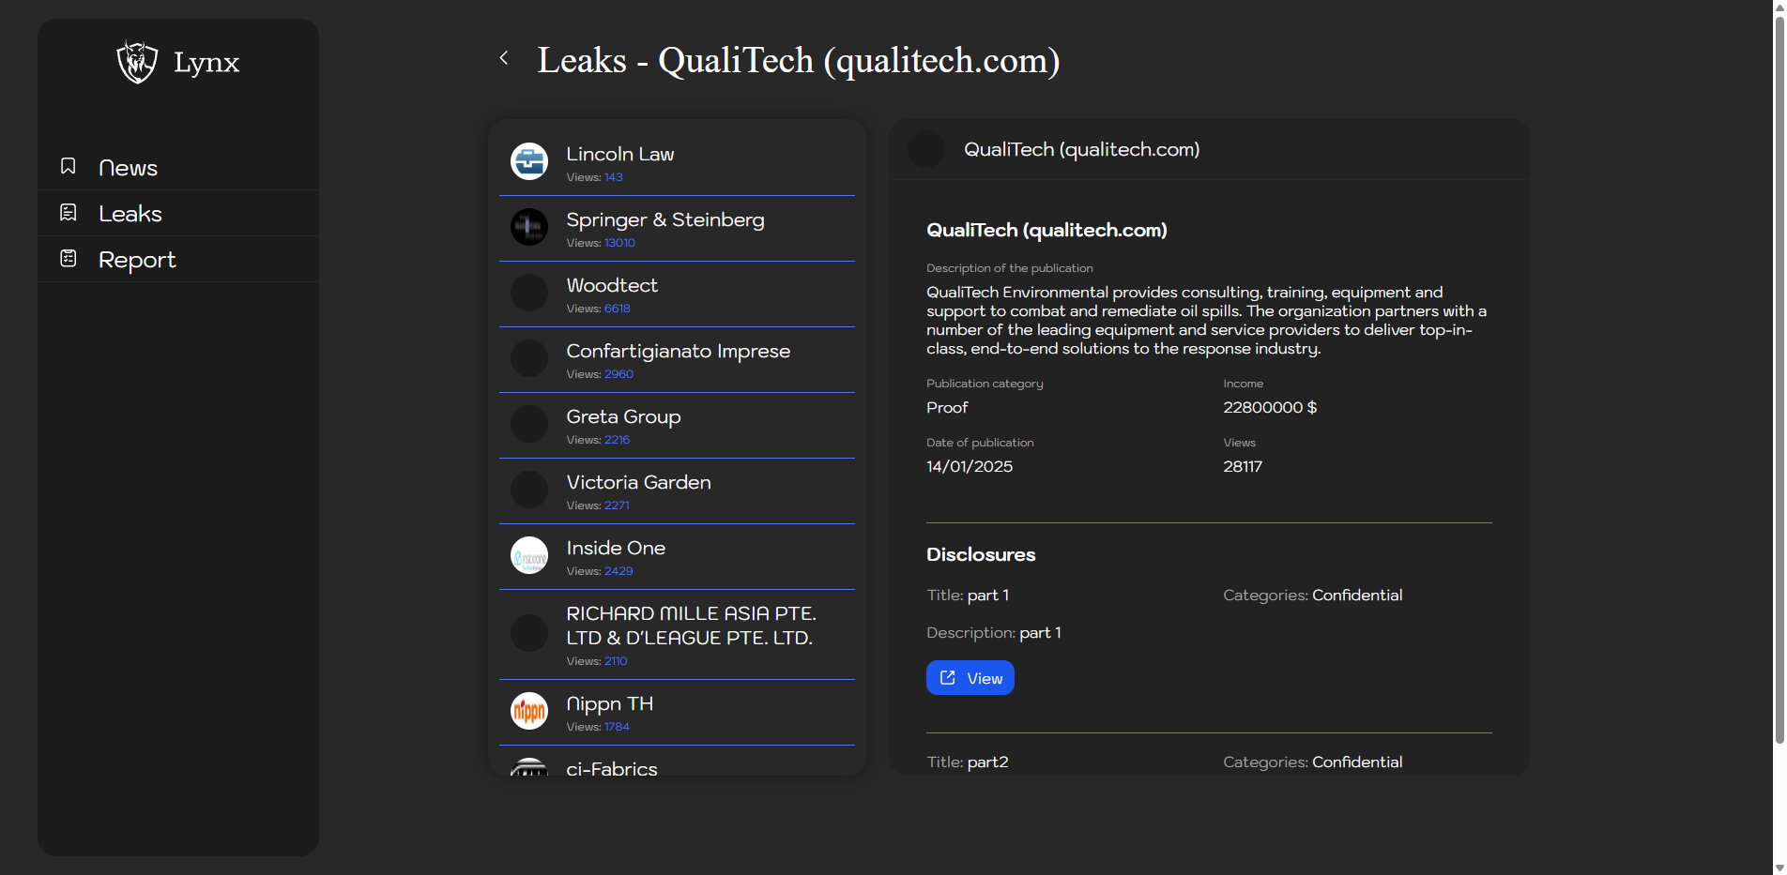Click the page's vertical scrollbar
Image resolution: width=1787 pixels, height=875 pixels.
[1779, 375]
